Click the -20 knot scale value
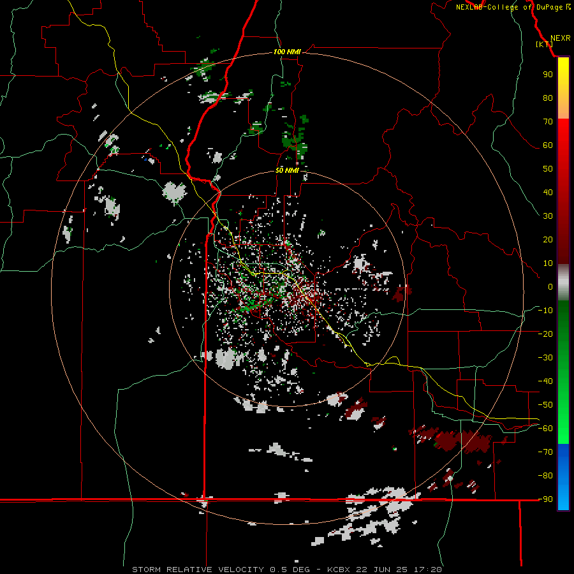574x574 pixels. click(545, 334)
